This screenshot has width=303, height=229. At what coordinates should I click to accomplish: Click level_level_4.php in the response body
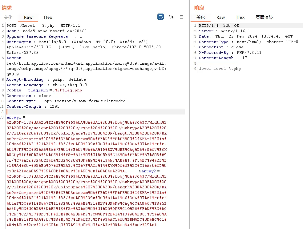(220, 69)
